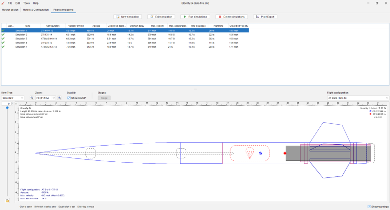Toggle the Show CG/CP checkbox
The height and width of the screenshot is (210, 390).
[x=69, y=98]
